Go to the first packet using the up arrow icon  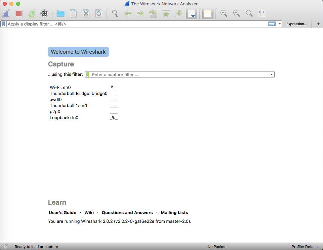point(166,13)
